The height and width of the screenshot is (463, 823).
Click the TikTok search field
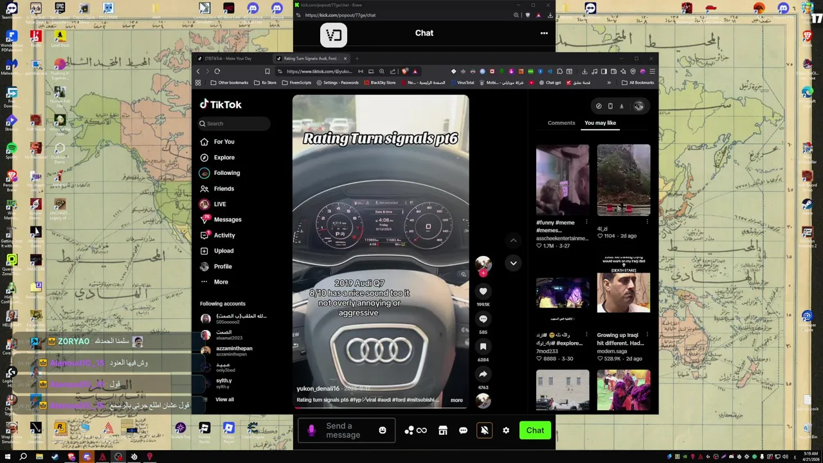[235, 123]
